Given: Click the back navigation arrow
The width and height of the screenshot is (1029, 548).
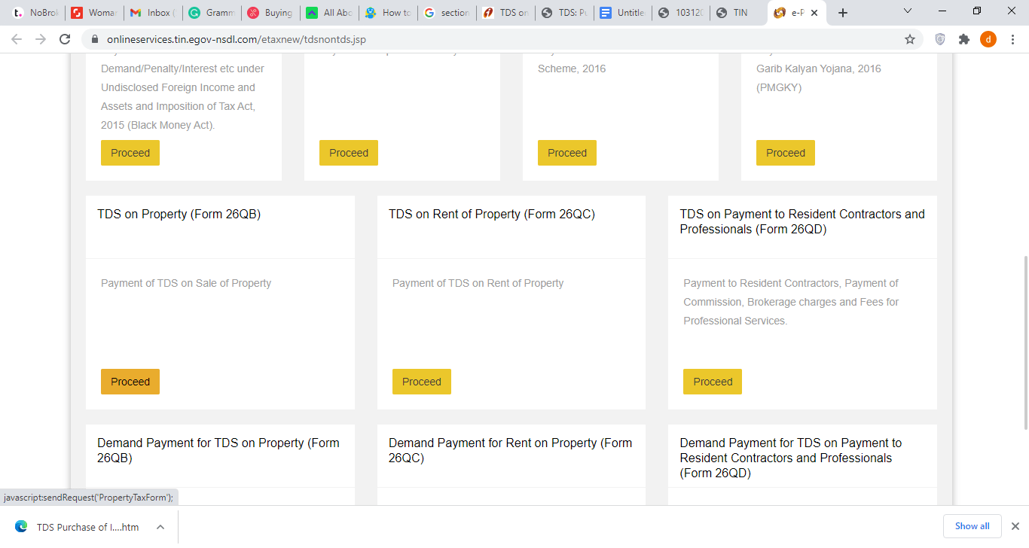Looking at the screenshot, I should 16,39.
